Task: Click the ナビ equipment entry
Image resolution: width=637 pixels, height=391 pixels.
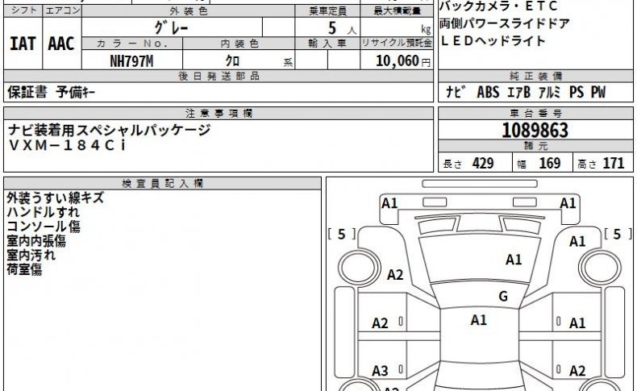Action: 456,92
